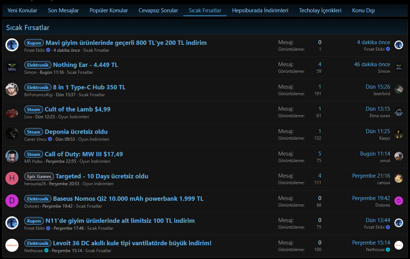Click last poster avatar beside 46 dakika önce
This screenshot has width=410, height=259.
(x=399, y=67)
